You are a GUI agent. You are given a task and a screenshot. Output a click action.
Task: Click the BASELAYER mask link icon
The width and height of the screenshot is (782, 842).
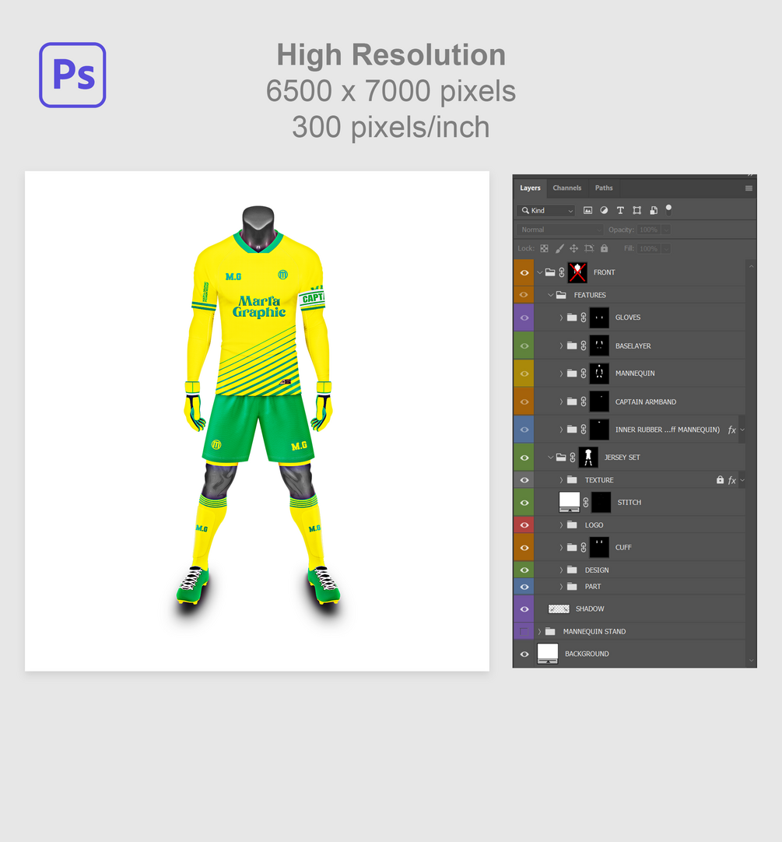[x=584, y=346]
